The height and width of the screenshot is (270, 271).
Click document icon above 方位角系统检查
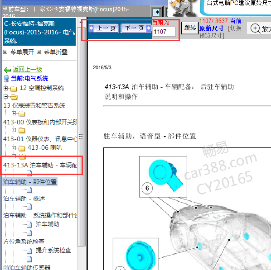pyautogui.click(x=29, y=233)
